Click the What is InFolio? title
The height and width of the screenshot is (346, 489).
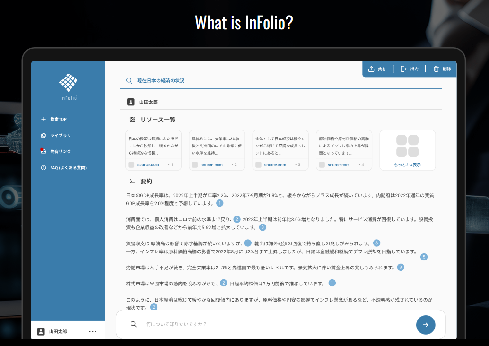[x=244, y=22]
